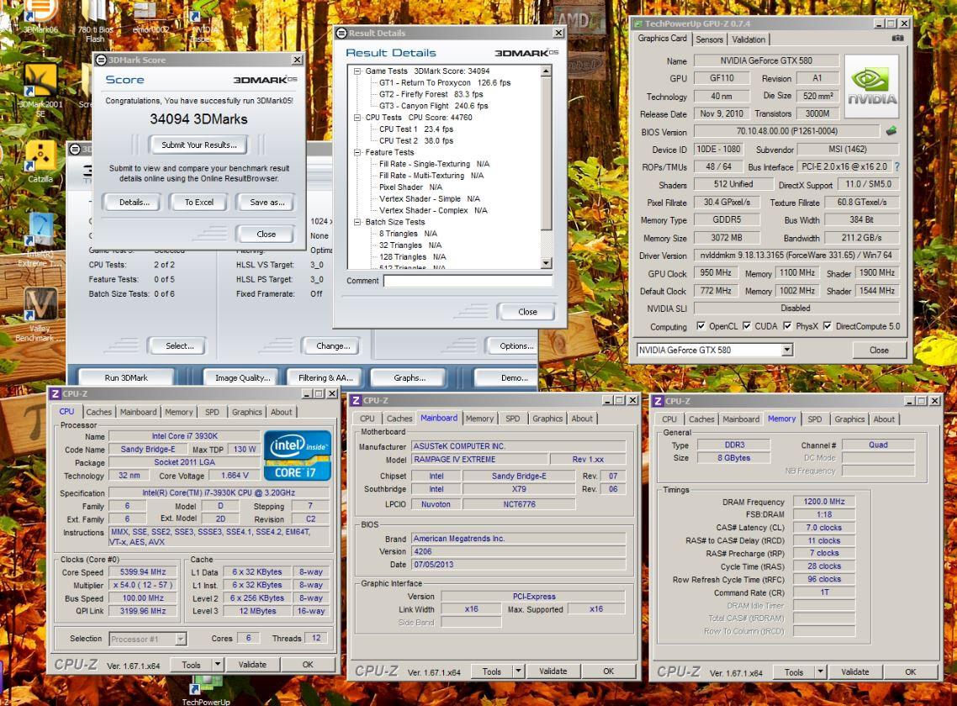
Task: Open SPD tab in CPU-Z Mainboard window
Action: click(x=513, y=418)
